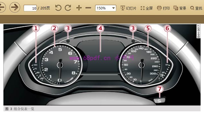Viewport: 204px width, 114px height.
Task: Enter fullscreen with 全屏 button
Action: (x=147, y=8)
